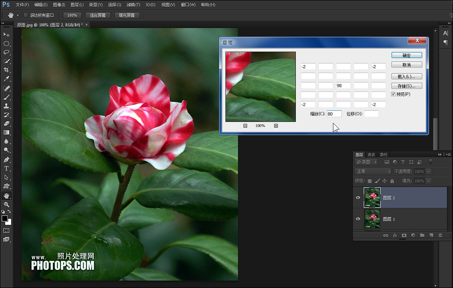Create new adjustment layer icon
Screen dimensions: 453x288
point(413,235)
